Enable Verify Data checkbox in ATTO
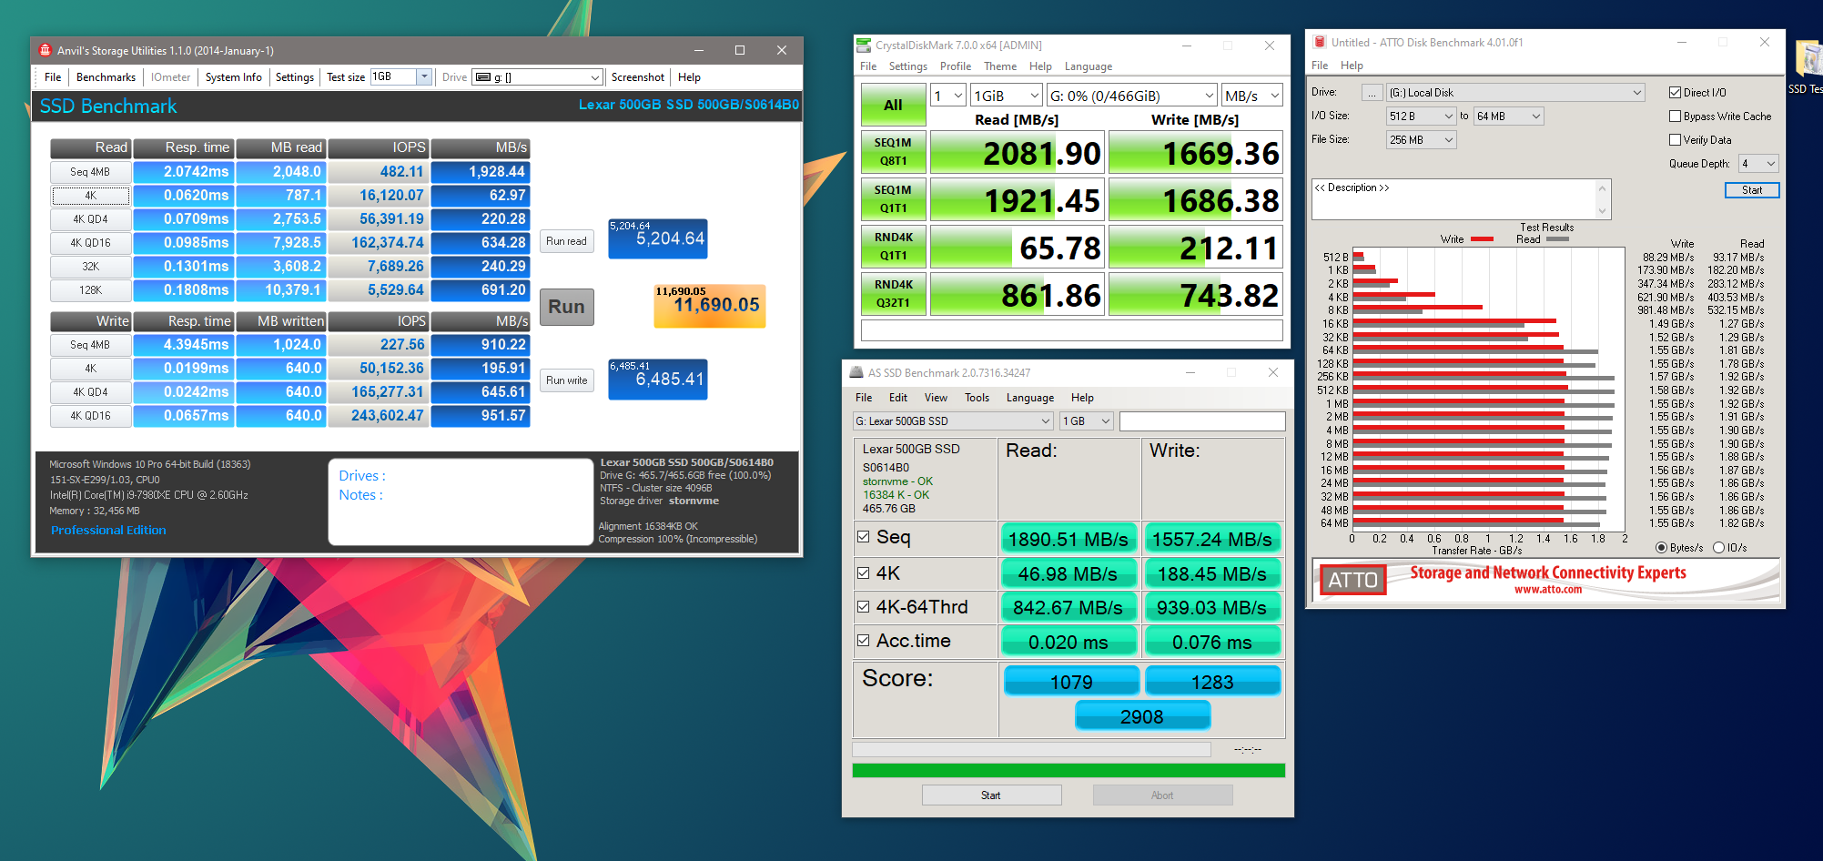1823x861 pixels. point(1675,139)
